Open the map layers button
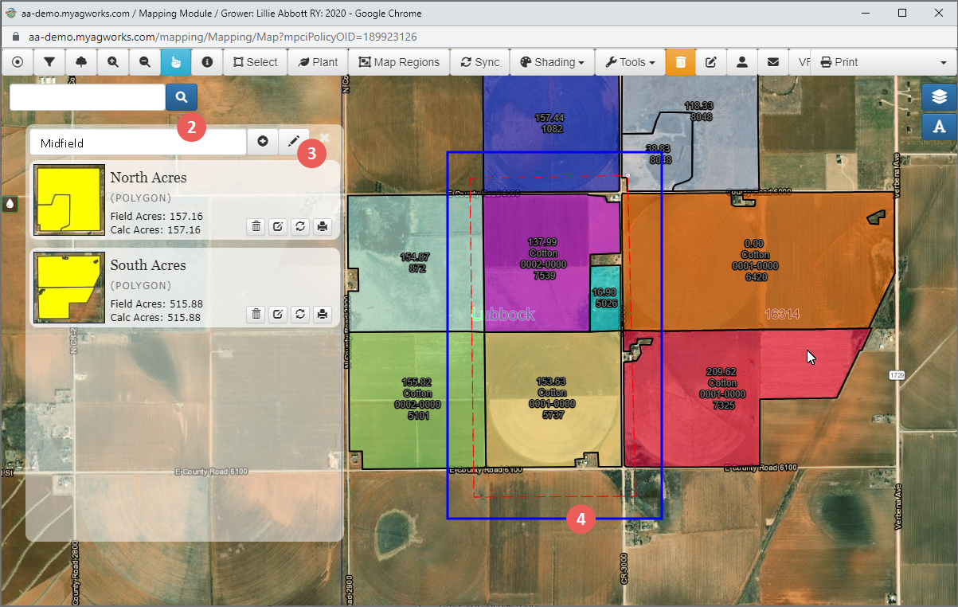 939,96
